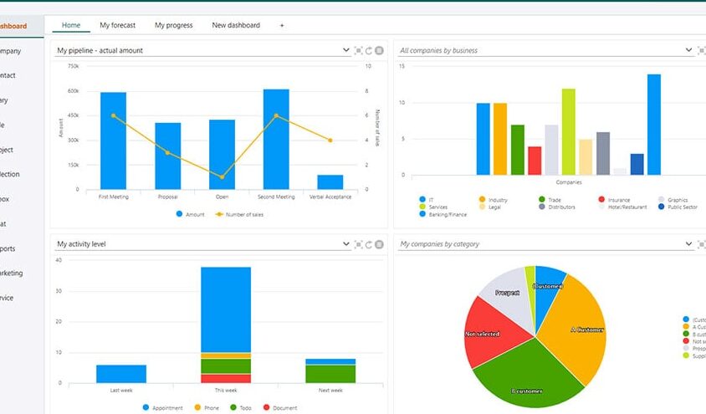Viewport: 706px width, 414px height.
Task: Open the New dashboard tab
Action: [x=236, y=25]
